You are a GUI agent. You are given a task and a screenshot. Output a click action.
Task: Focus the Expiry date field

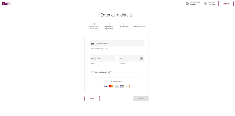click(103, 58)
